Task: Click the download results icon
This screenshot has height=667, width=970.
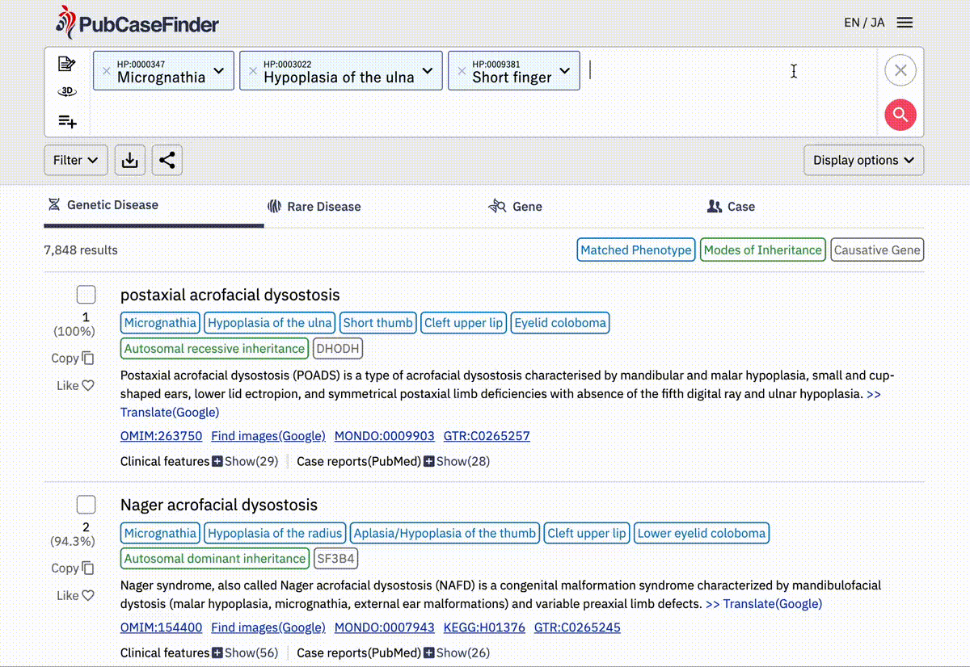Action: 129,160
